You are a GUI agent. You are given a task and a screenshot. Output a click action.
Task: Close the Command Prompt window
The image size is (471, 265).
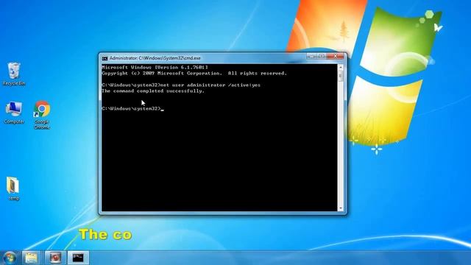coord(336,56)
